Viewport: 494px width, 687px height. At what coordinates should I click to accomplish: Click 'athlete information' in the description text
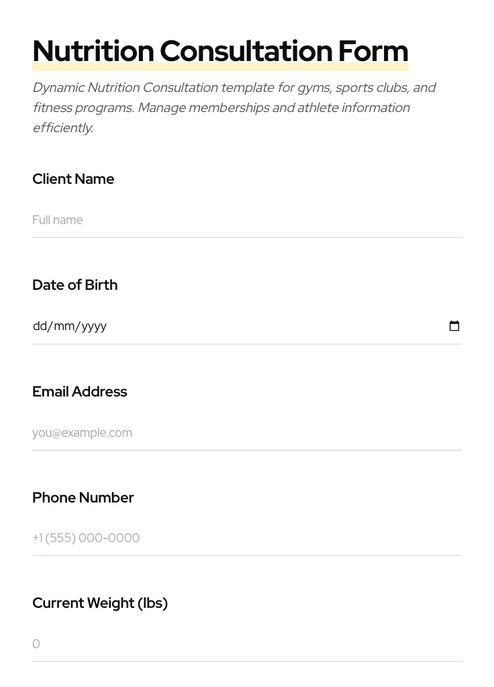(x=353, y=108)
